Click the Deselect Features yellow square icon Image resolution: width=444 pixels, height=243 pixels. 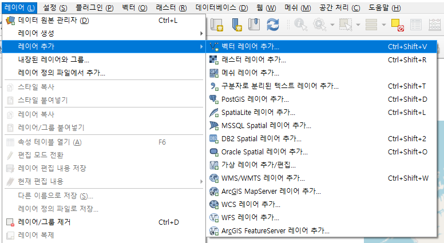(x=397, y=25)
